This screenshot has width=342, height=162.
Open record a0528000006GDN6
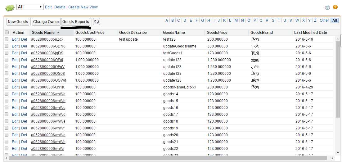point(48,46)
